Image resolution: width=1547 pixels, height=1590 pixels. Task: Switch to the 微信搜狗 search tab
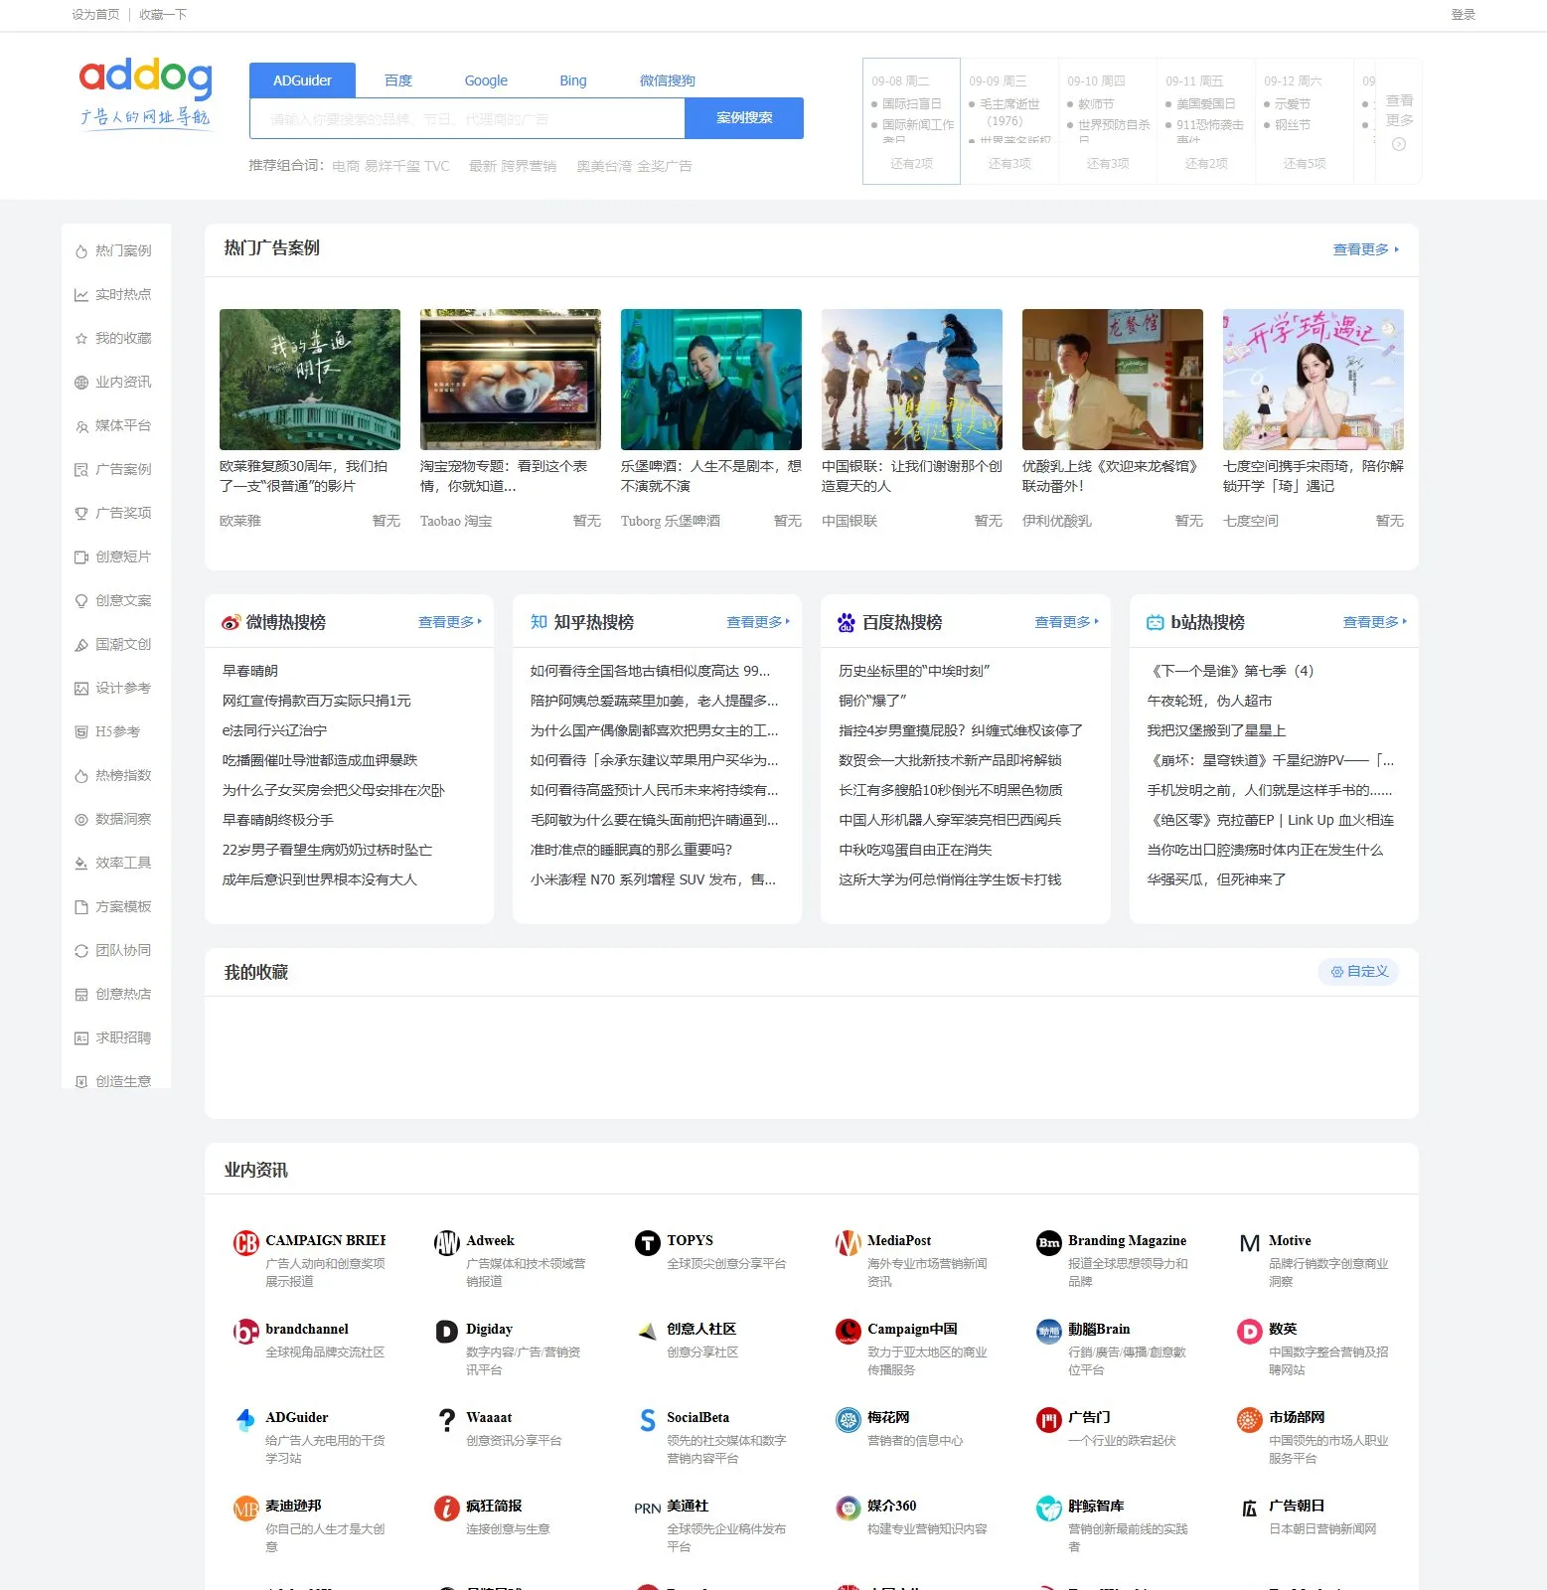point(668,80)
